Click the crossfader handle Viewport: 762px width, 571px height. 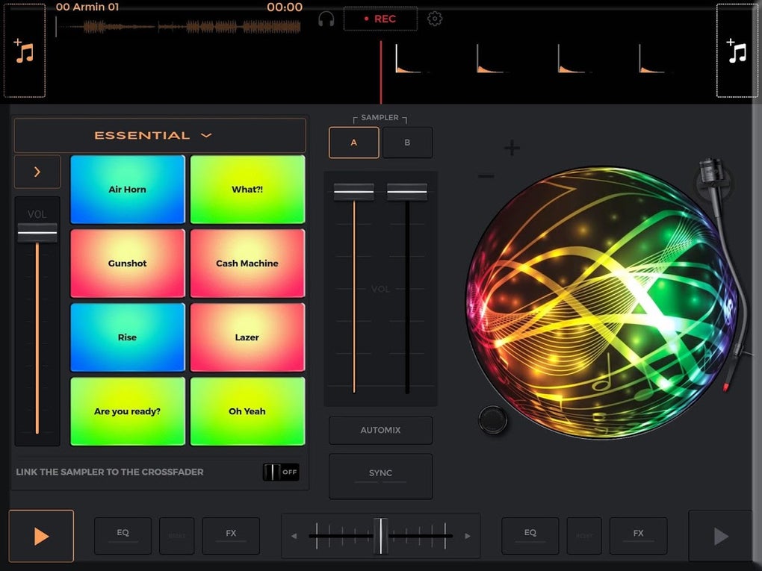pyautogui.click(x=380, y=536)
